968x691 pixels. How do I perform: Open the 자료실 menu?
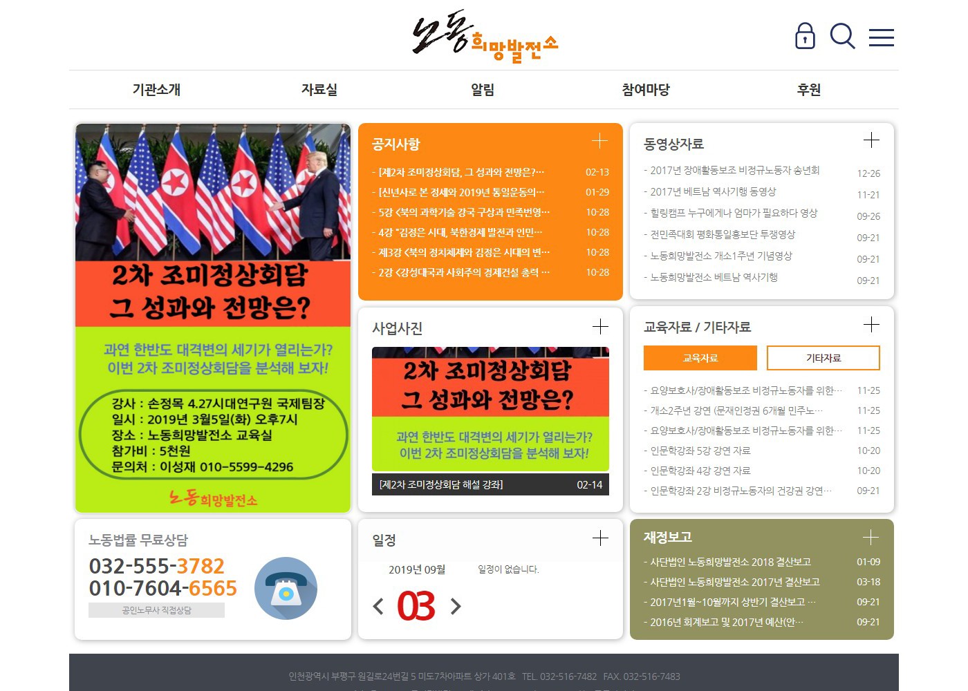(x=319, y=89)
